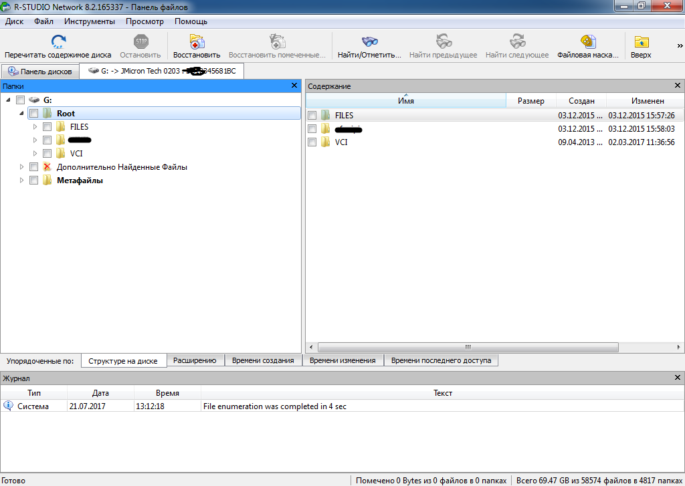Check the redacted folder checkbox in tree
The image size is (685, 486).
click(x=47, y=140)
